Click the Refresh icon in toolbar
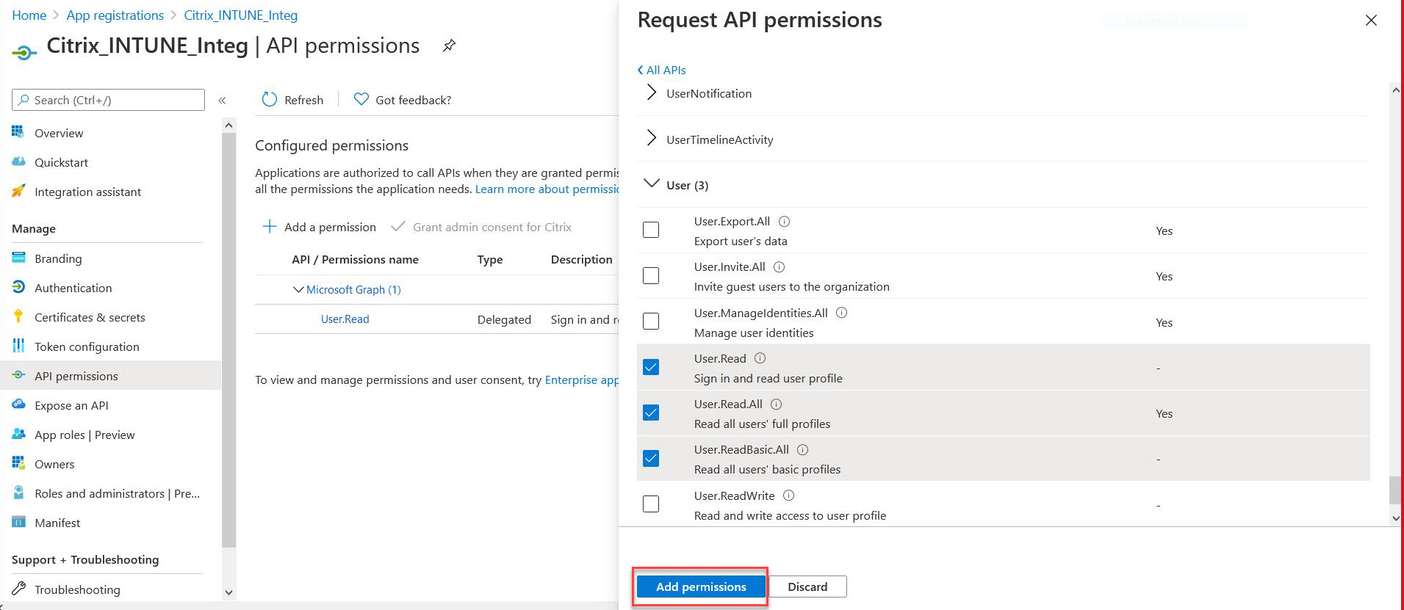1404x610 pixels. 270,99
